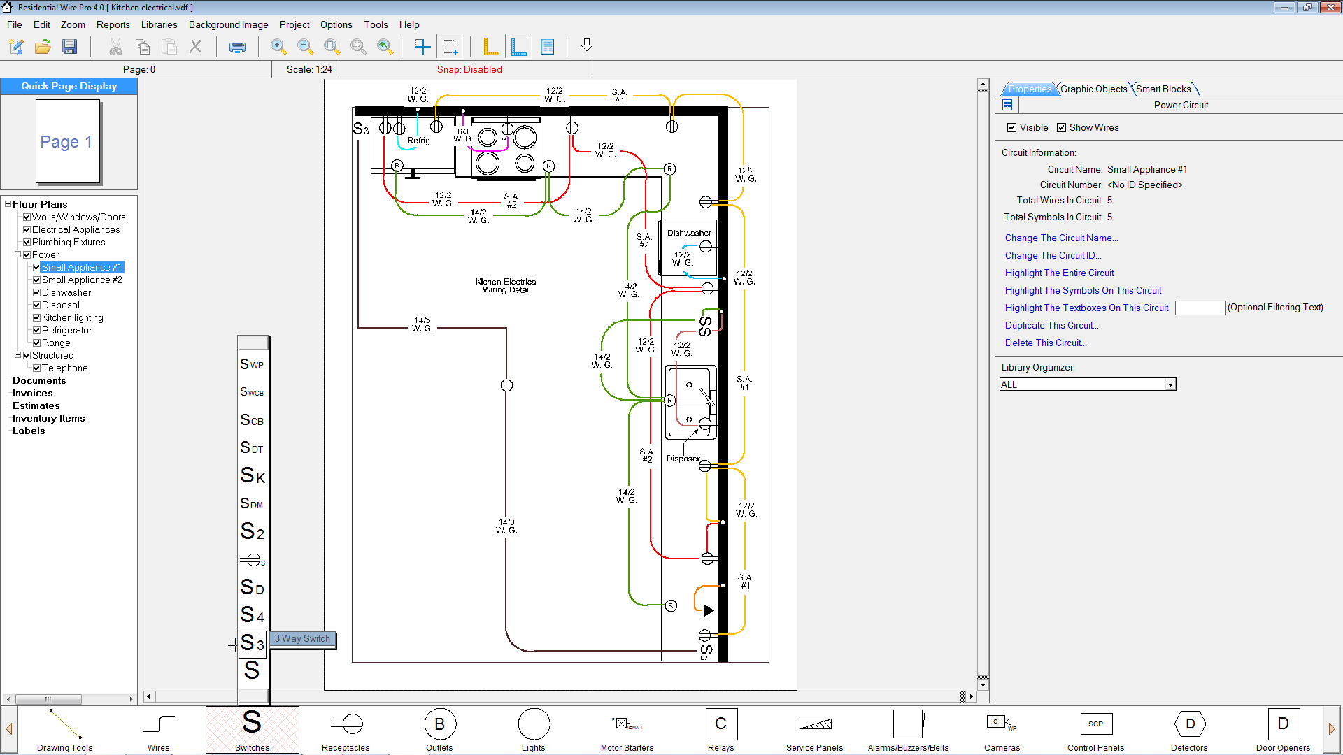Viewport: 1343px width, 755px height.
Task: Collapse the Floor Plans tree node
Action: 8,204
